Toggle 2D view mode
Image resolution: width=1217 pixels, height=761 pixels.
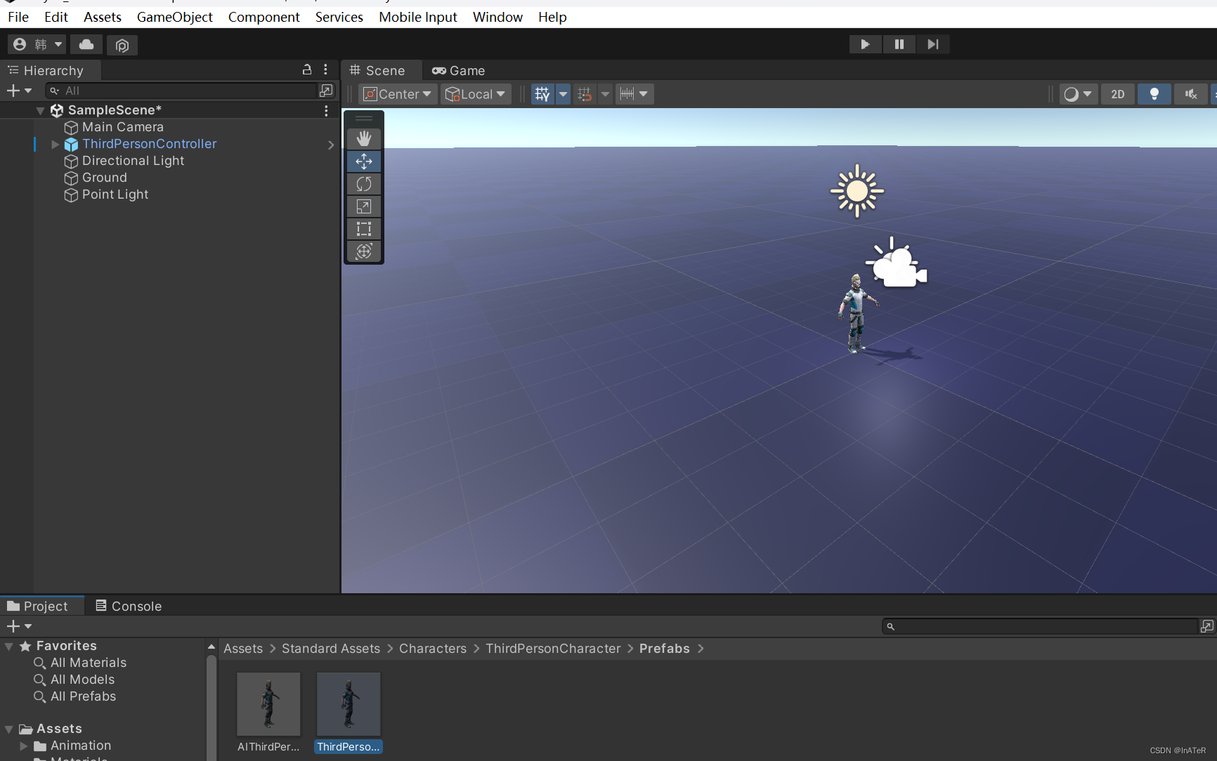coord(1117,93)
